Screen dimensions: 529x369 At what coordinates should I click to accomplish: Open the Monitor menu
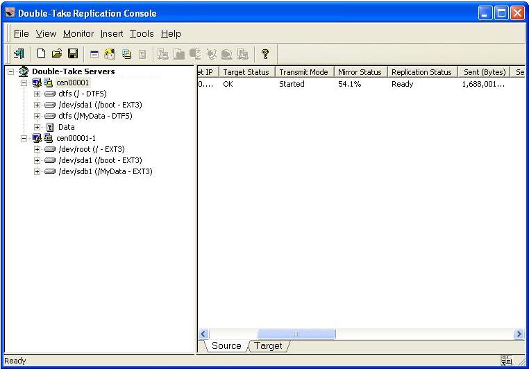78,33
